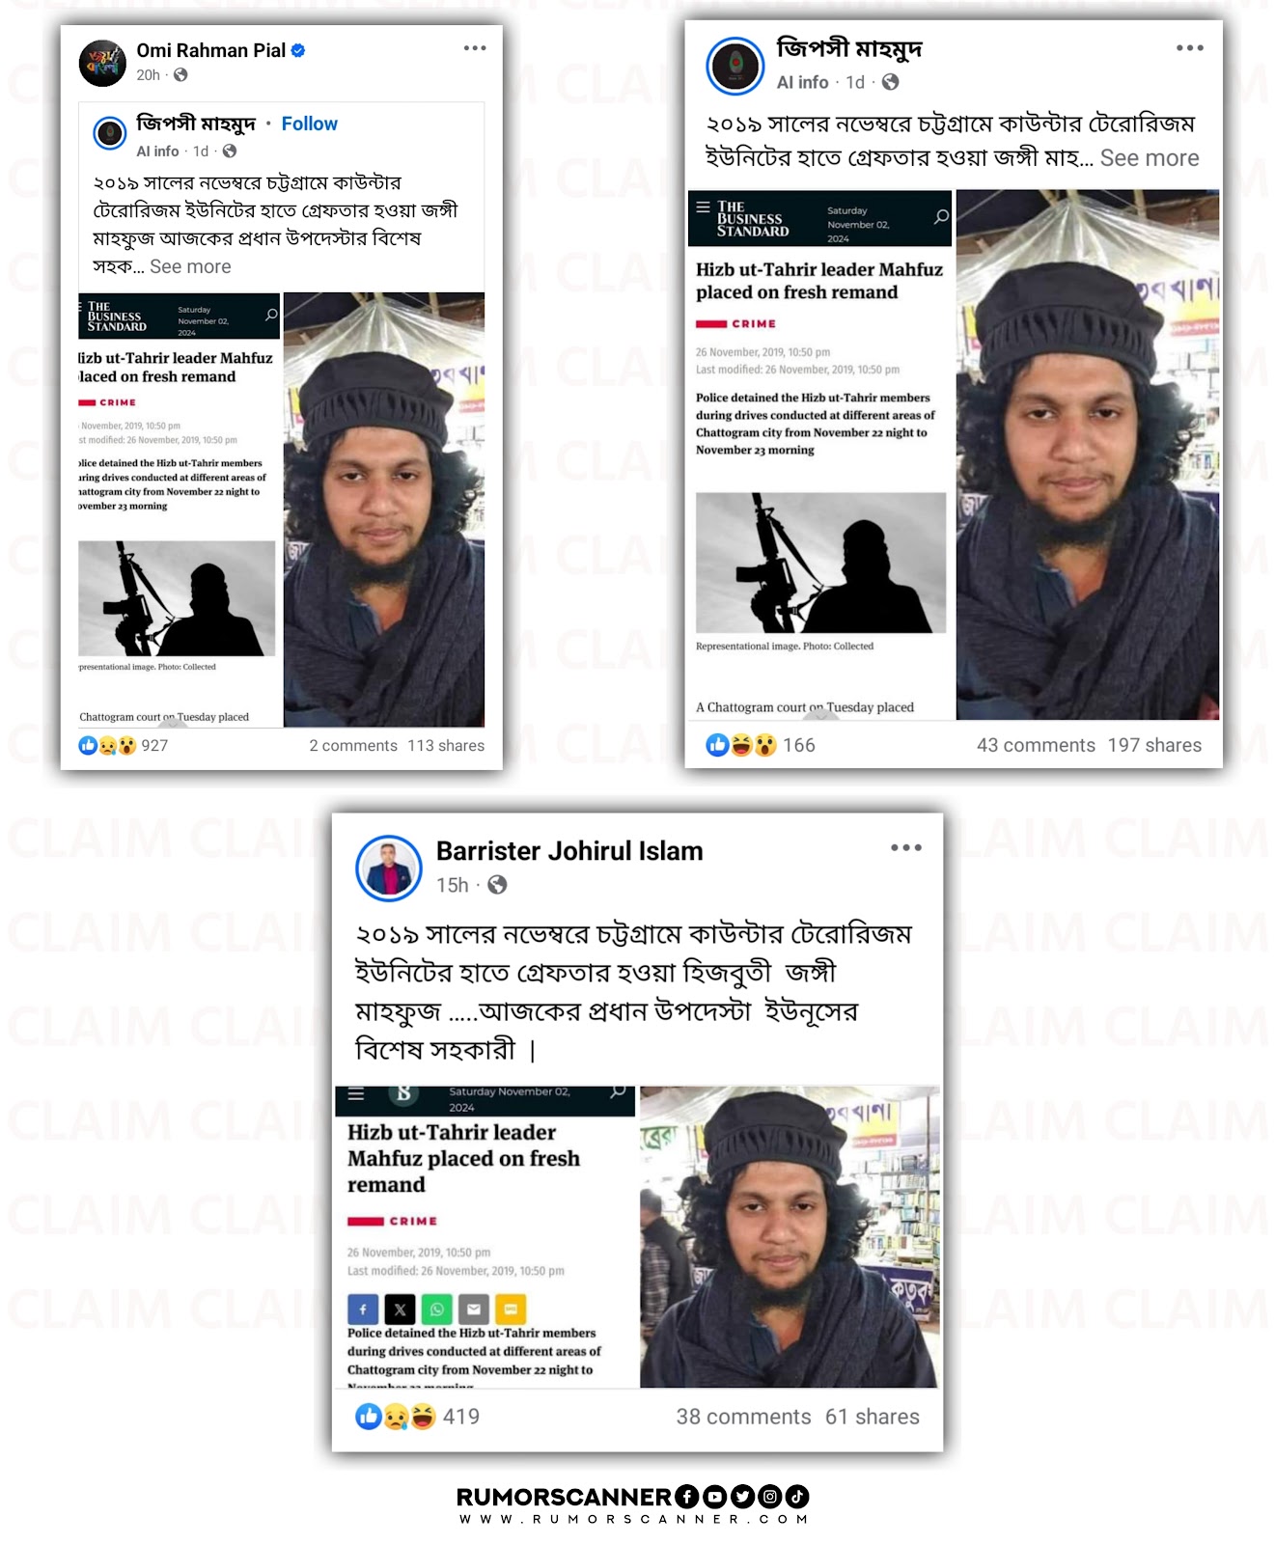Open the three-dot menu on Barrister Johirul Islam's post
The width and height of the screenshot is (1275, 1544).
(905, 847)
